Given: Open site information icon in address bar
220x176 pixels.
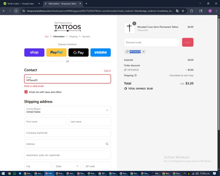Looking at the screenshot, I should tap(24, 11).
